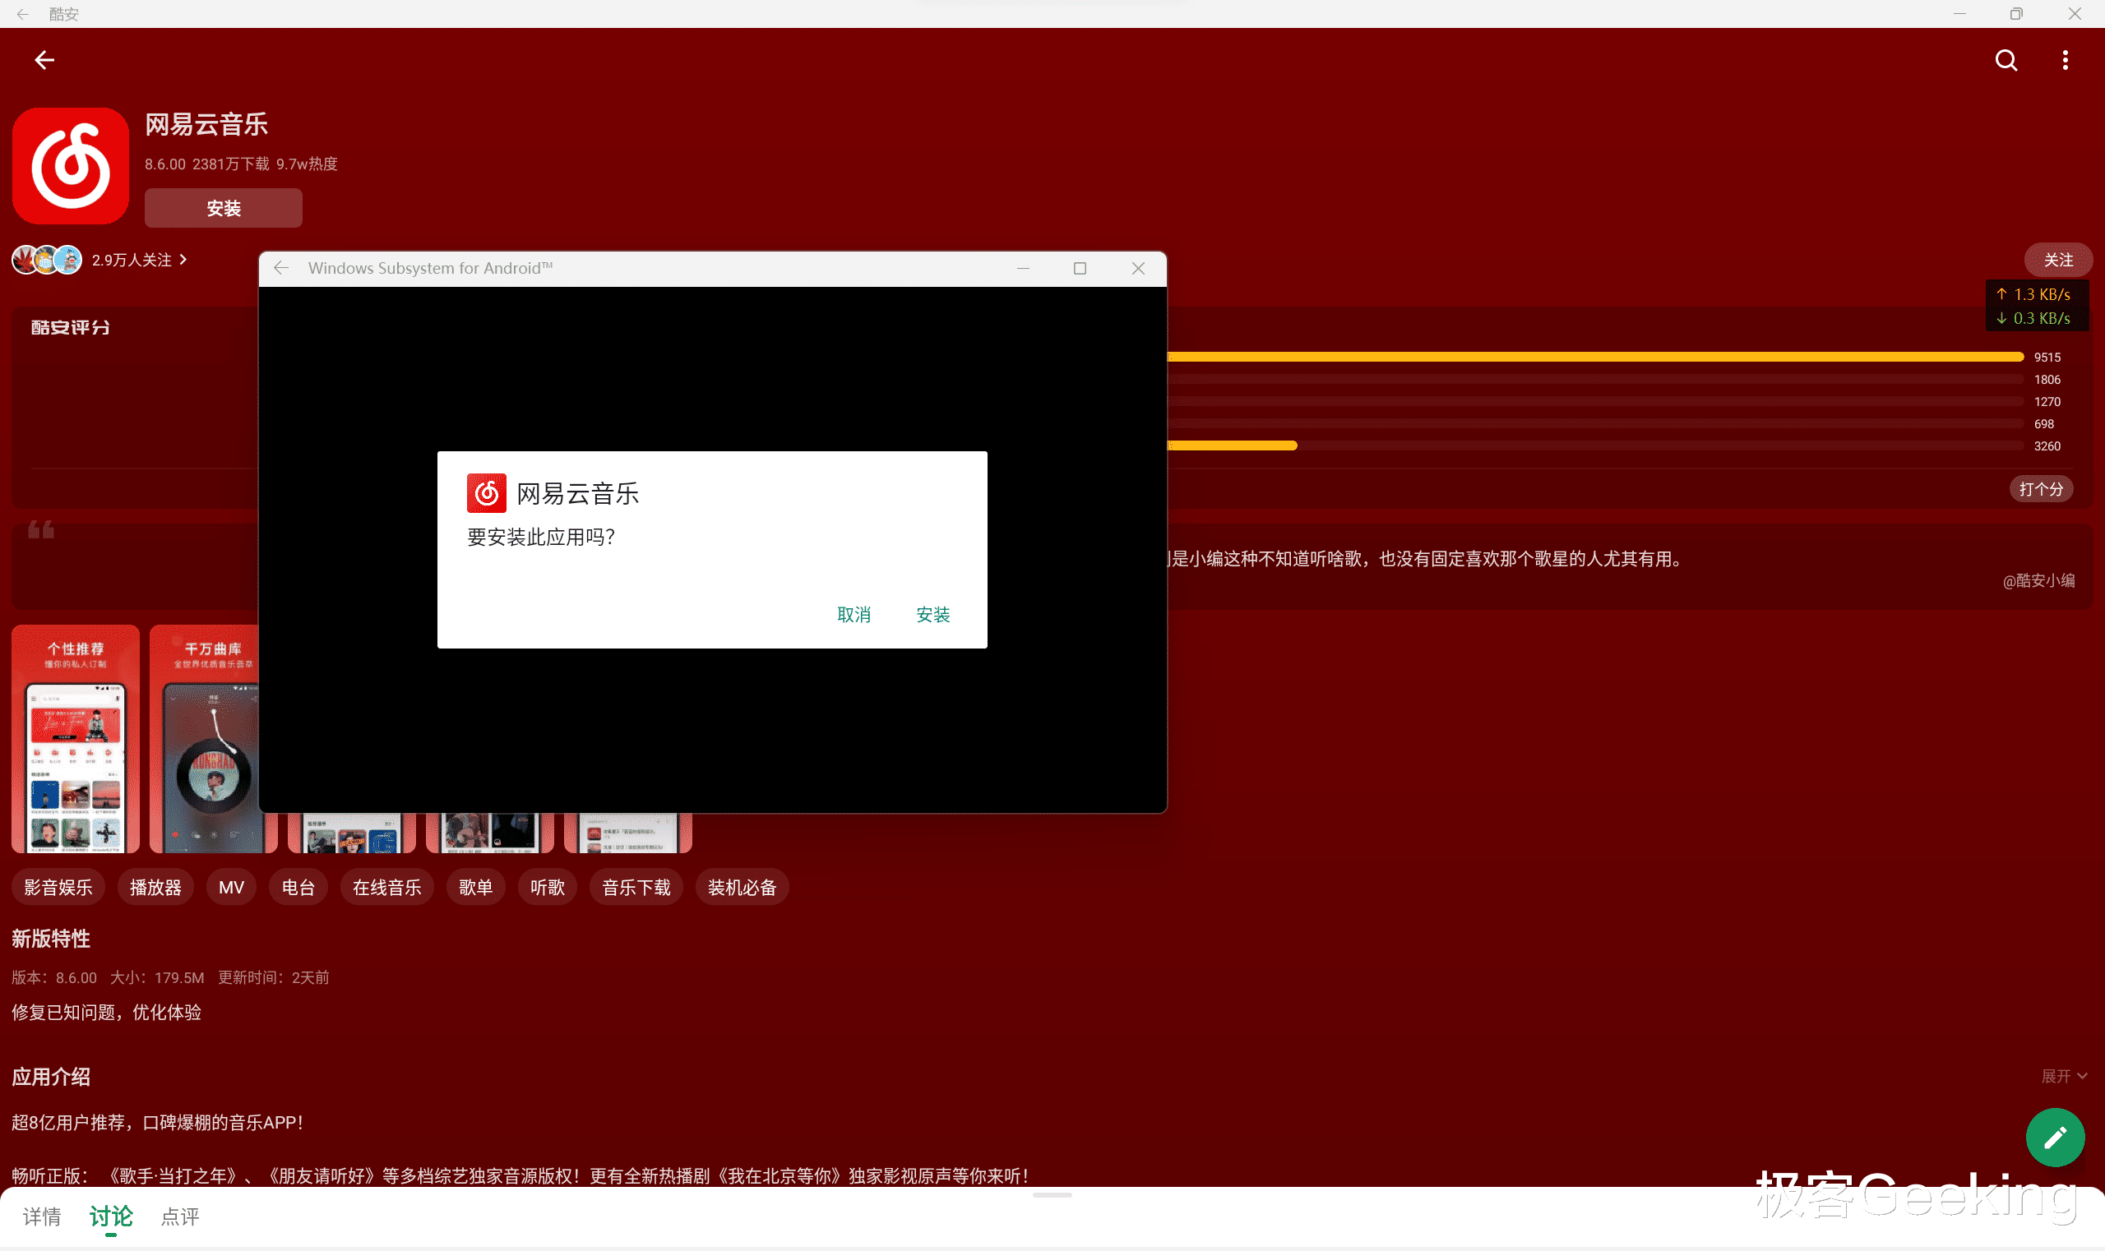Select the 影音娱乐 tag
Screen dimensions: 2105x1251
tap(58, 887)
